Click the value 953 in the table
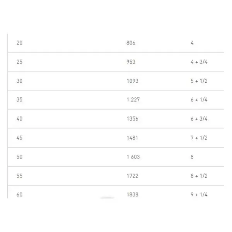The image size is (232, 232). [x=131, y=62]
